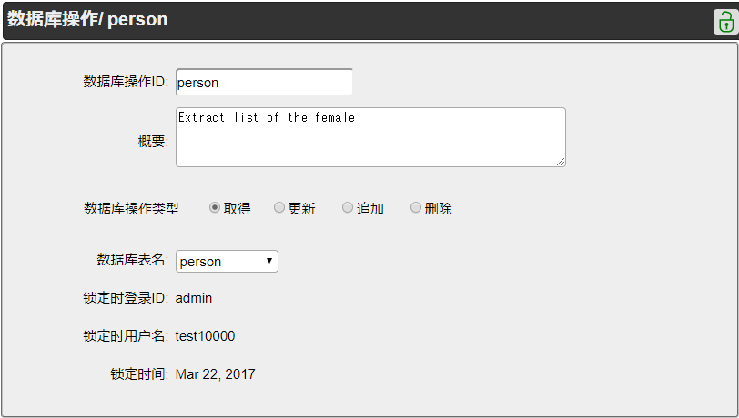Click the 数据库操作类型 label
Screen dimensions: 739x418
pyautogui.click(x=131, y=209)
